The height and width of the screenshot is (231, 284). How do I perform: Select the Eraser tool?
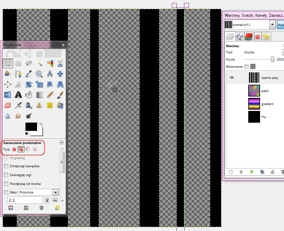pyautogui.click(x=8, y=105)
